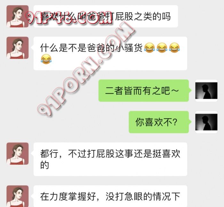This screenshot has width=224, height=207.
Task: Select the green bubble 你喜欢不?
Action: (x=159, y=122)
